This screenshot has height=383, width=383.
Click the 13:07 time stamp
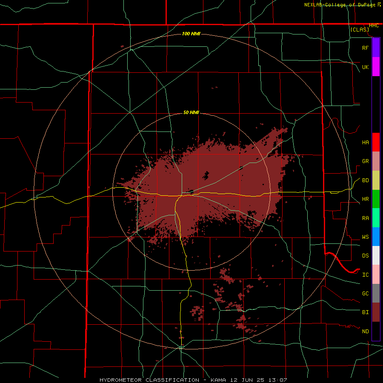coord(278,380)
